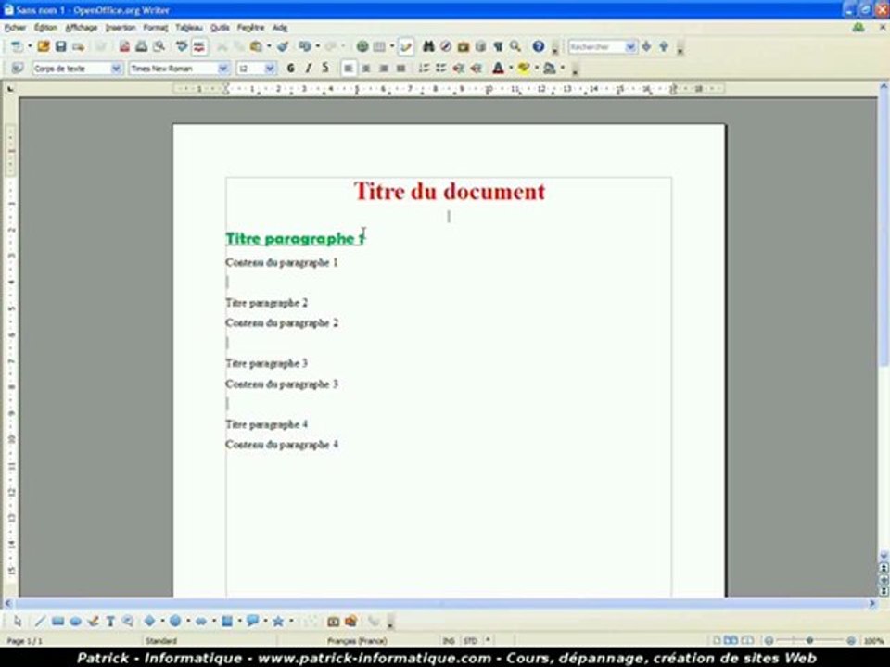Screen dimensions: 890x667
Task: Open Paragraph Style dropdown 'Corps de texte'
Action: click(x=117, y=68)
